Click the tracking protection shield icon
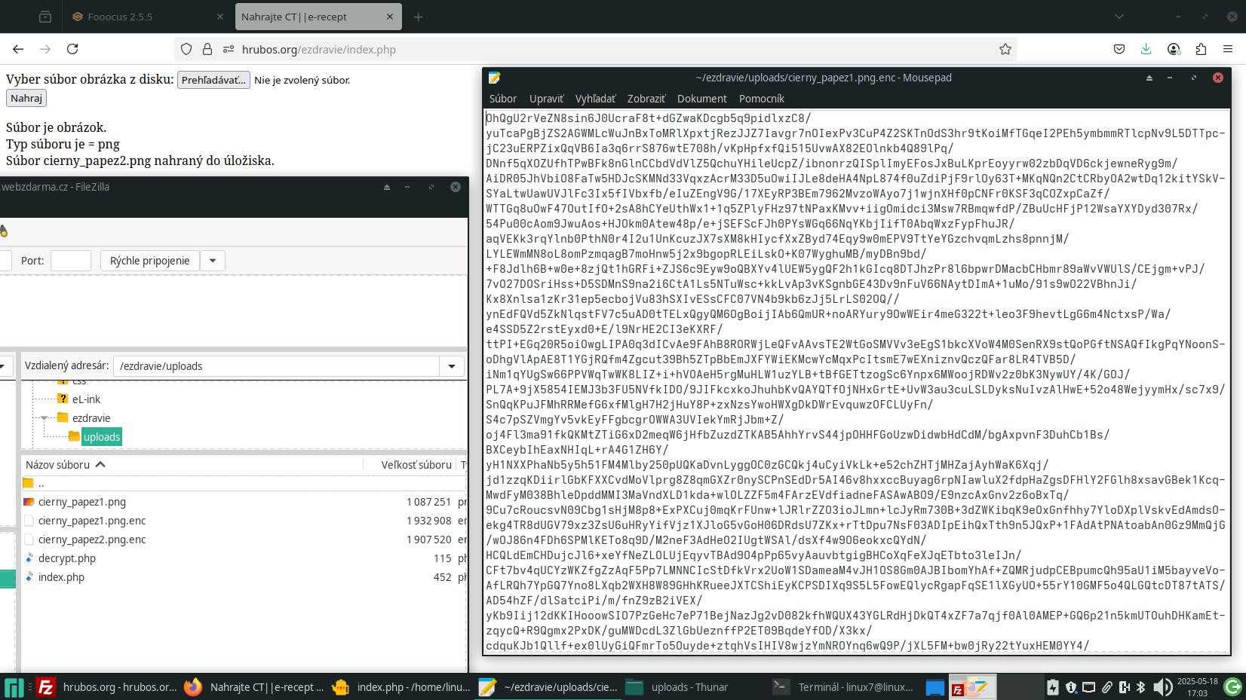The height and width of the screenshot is (700, 1246). (186, 49)
